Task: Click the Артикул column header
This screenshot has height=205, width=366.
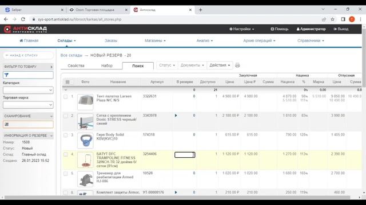Action: tap(157, 82)
